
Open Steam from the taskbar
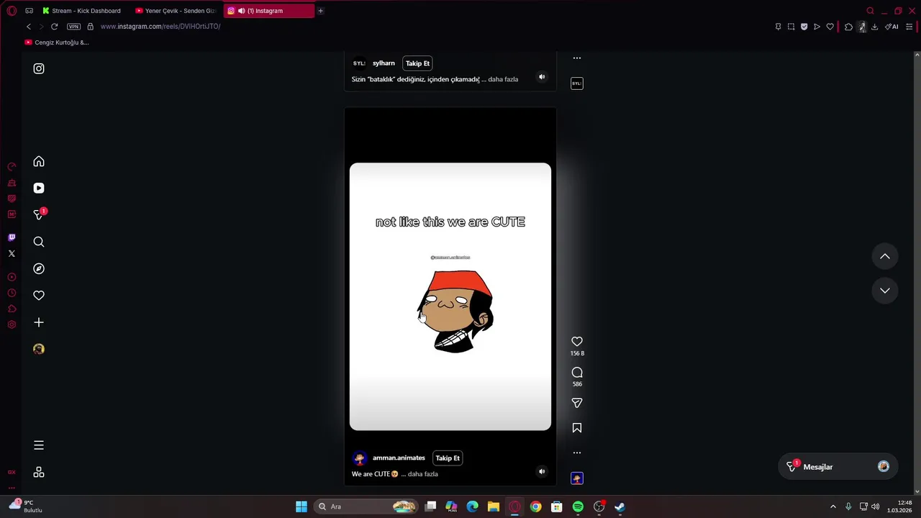[620, 506]
